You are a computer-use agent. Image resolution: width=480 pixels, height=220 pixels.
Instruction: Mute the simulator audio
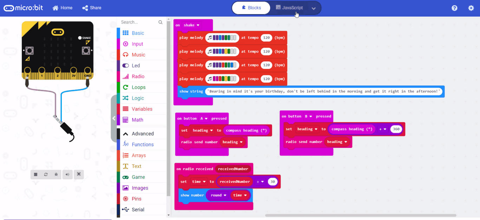(67, 174)
